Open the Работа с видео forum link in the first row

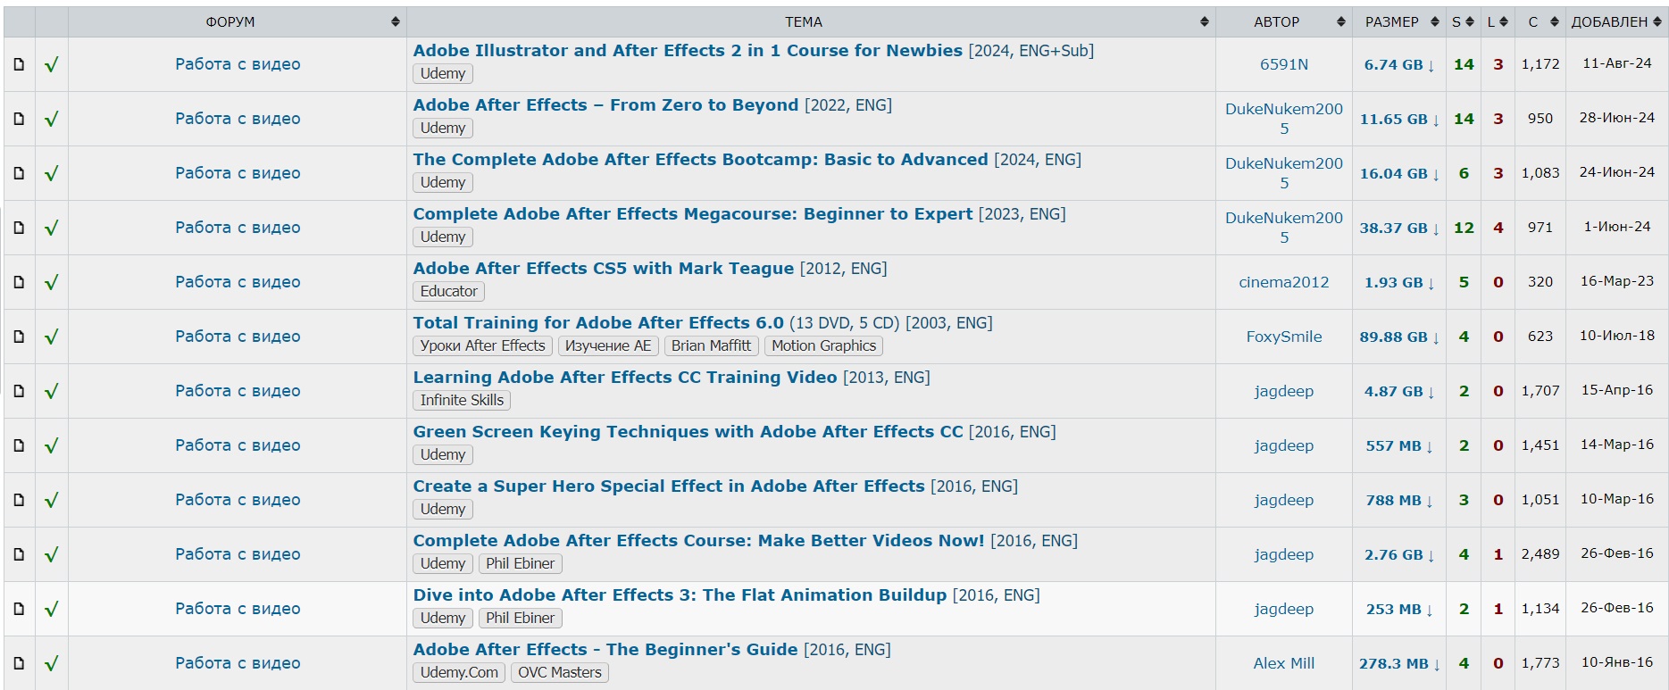tap(238, 64)
